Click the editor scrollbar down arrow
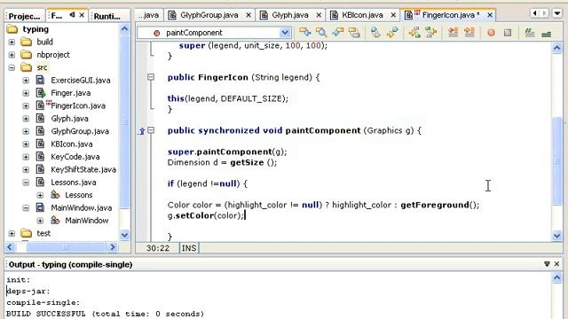The height and width of the screenshot is (319, 568). tap(556, 237)
